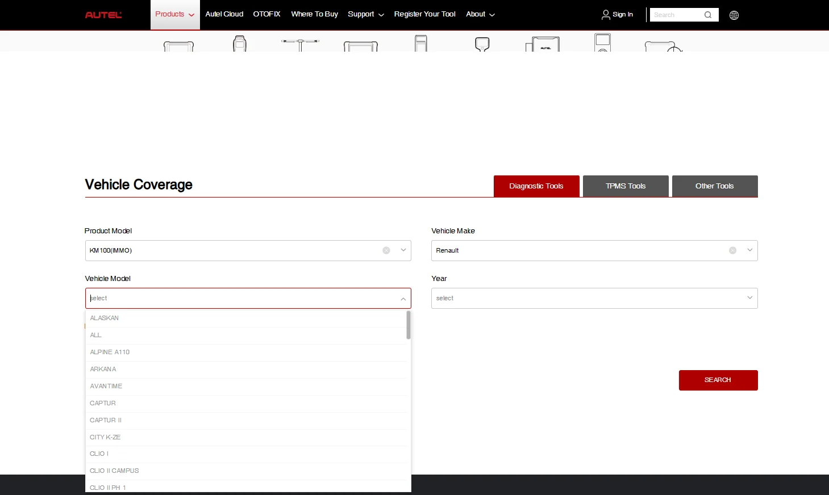
Task: Click the Vehicle Model list scrollbar
Action: [x=409, y=325]
